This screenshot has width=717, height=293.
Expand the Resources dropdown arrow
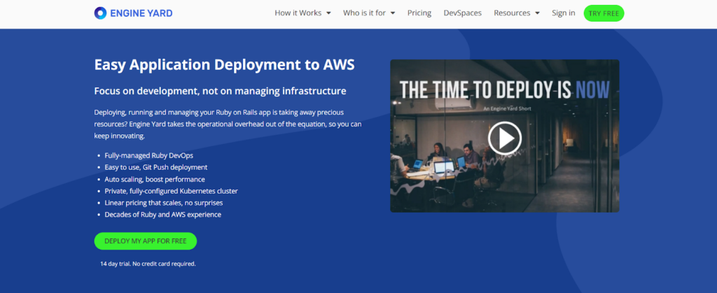[x=537, y=13]
